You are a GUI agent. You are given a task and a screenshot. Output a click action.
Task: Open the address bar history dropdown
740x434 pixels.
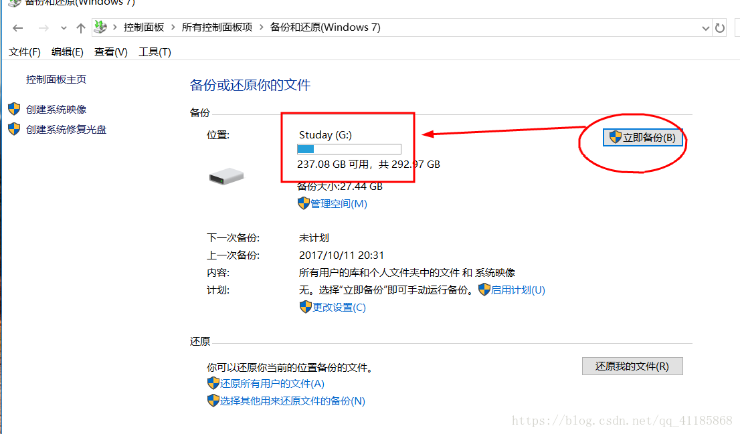pos(706,28)
